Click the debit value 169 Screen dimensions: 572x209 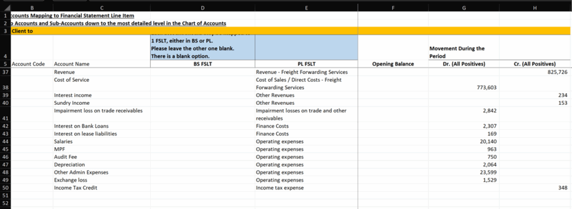tap(492, 134)
